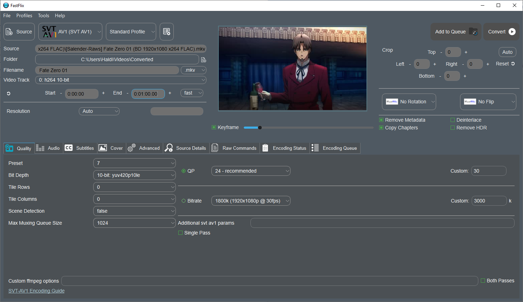
Task: Select the Bitrate radio button
Action: point(184,201)
